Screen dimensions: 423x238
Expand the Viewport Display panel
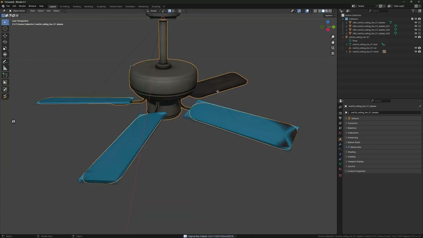[x=383, y=162]
